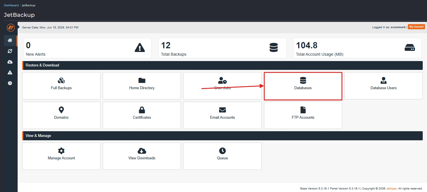Click the Server Date text
Image resolution: width=427 pixels, height=192 pixels.
click(x=50, y=28)
